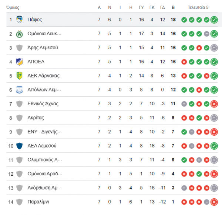Image resolution: width=222 pixels, height=215 pixels.
Task: Select the Παραλίμνι team name
Action: click(38, 202)
